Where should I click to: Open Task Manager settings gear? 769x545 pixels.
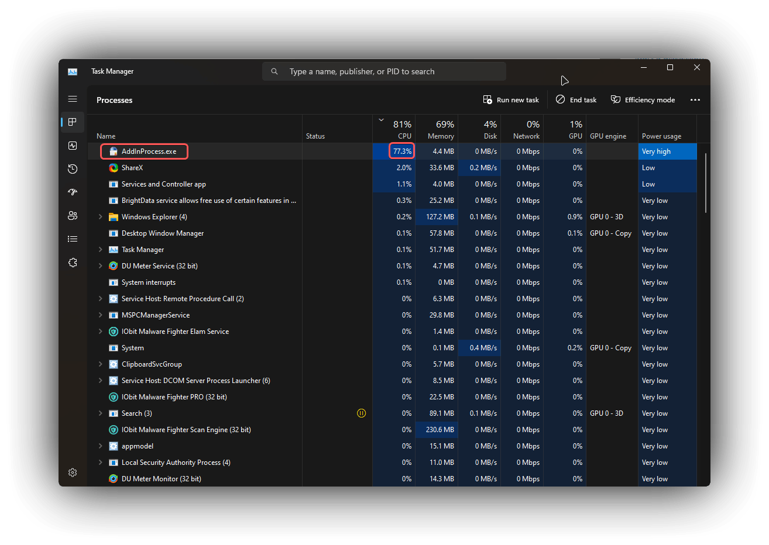73,472
